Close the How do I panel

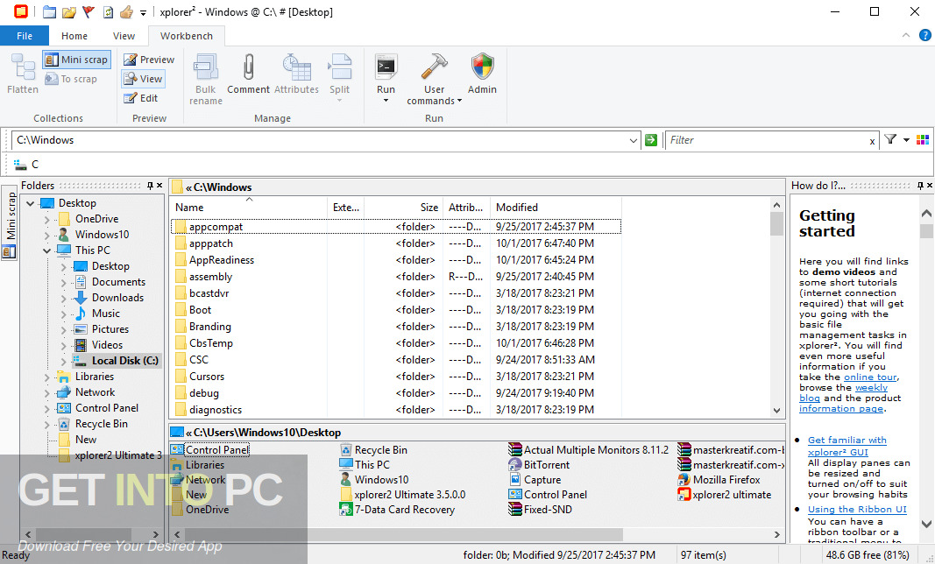(x=929, y=186)
